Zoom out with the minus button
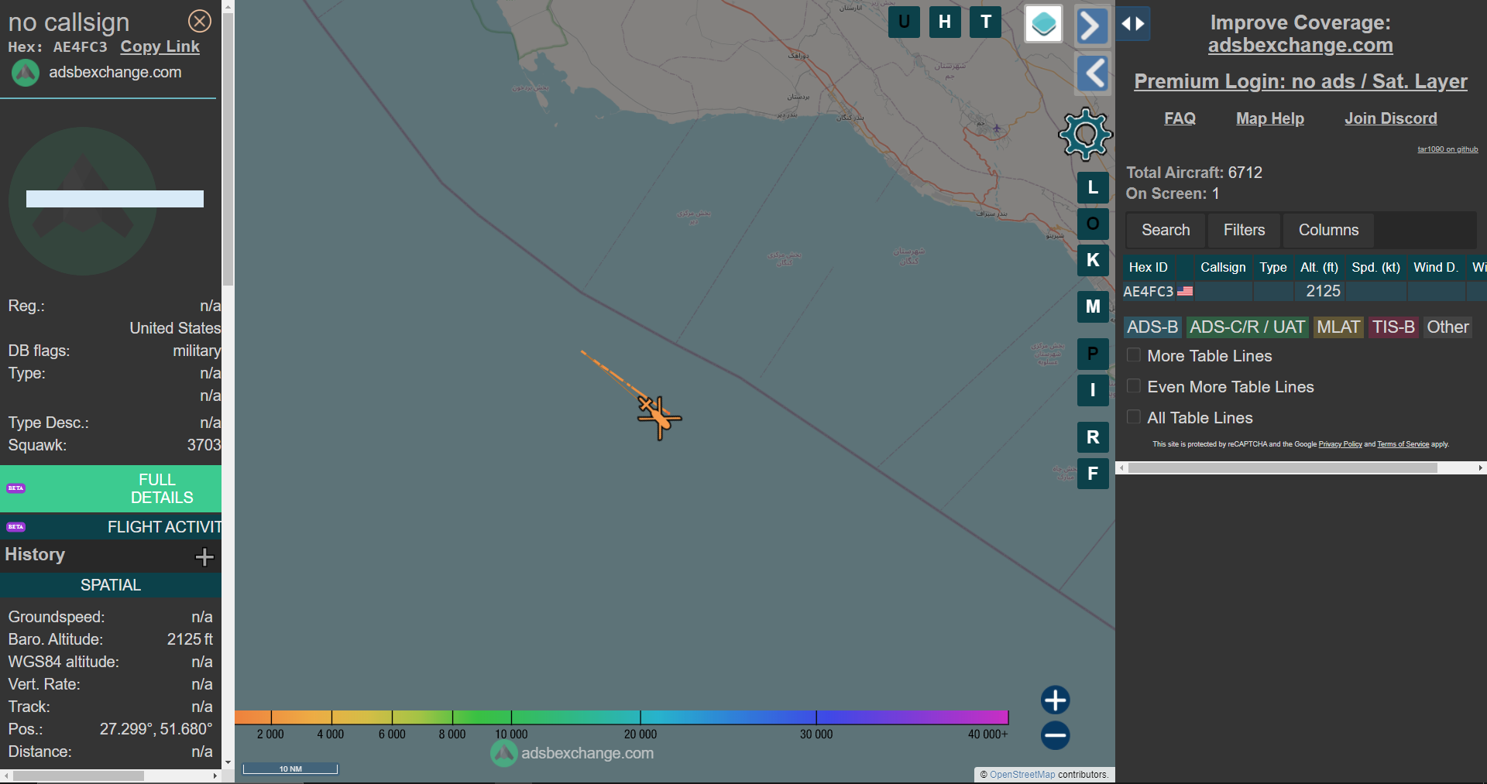This screenshot has width=1487, height=784. point(1055,735)
